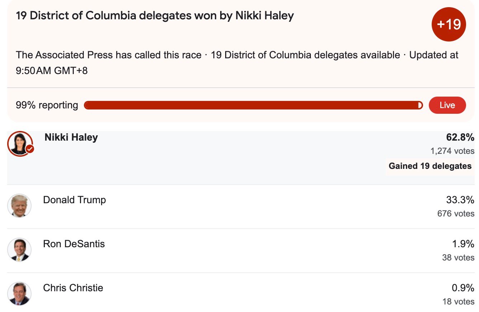
Task: Select the Chris Christie candidate name
Action: pyautogui.click(x=73, y=288)
